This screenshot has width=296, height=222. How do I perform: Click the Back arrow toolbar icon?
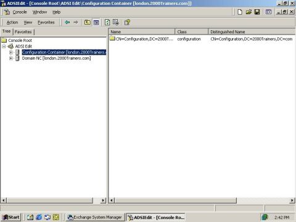click(67, 22)
